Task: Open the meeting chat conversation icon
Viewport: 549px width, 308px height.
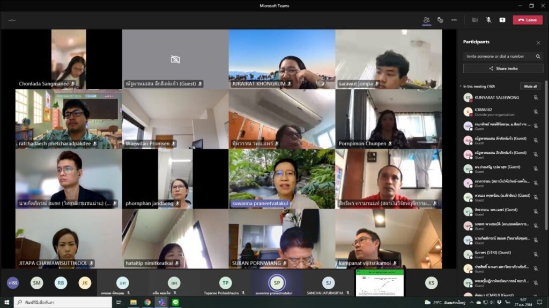Action: (x=440, y=20)
